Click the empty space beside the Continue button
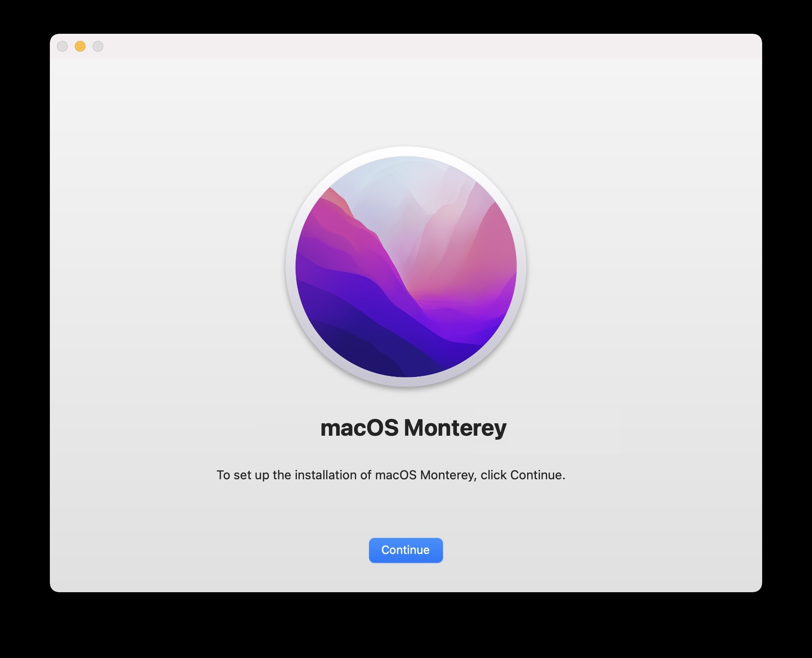 pyautogui.click(x=534, y=550)
